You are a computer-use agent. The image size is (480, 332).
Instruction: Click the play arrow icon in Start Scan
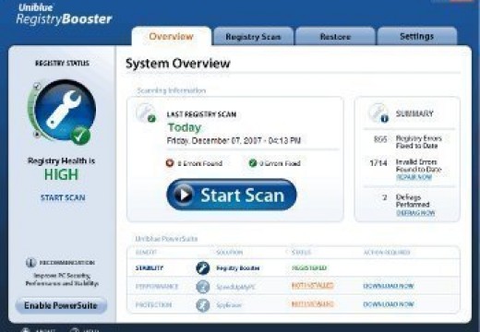pos(184,195)
